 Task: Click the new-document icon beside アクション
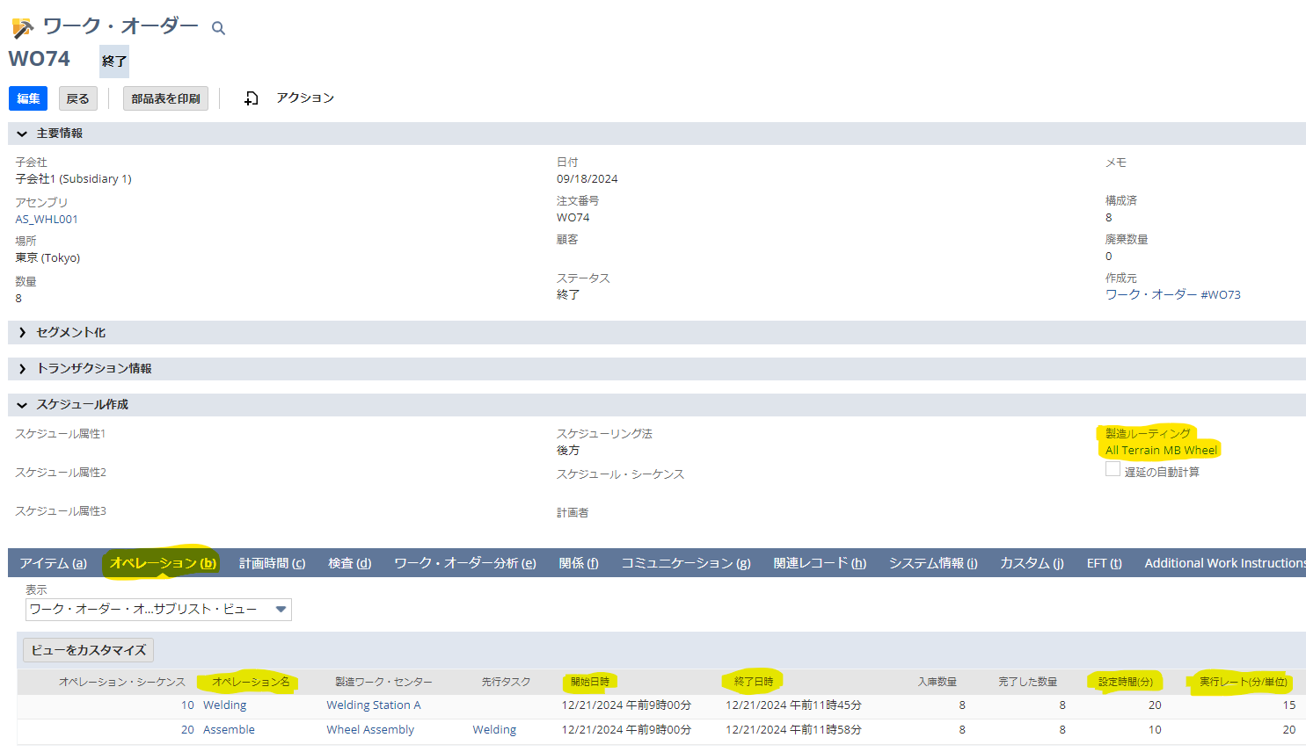click(252, 98)
